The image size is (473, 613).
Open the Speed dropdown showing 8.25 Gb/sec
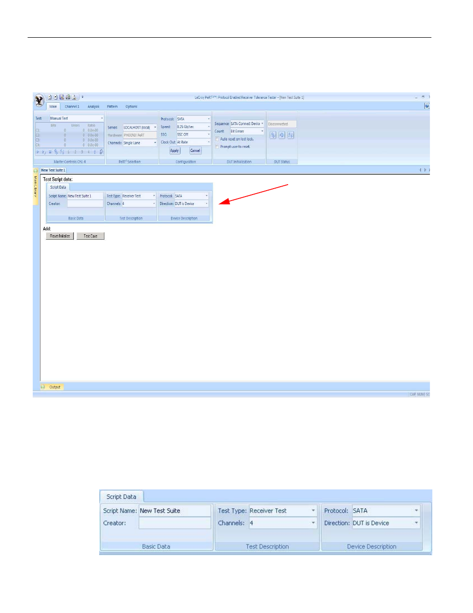click(x=193, y=127)
